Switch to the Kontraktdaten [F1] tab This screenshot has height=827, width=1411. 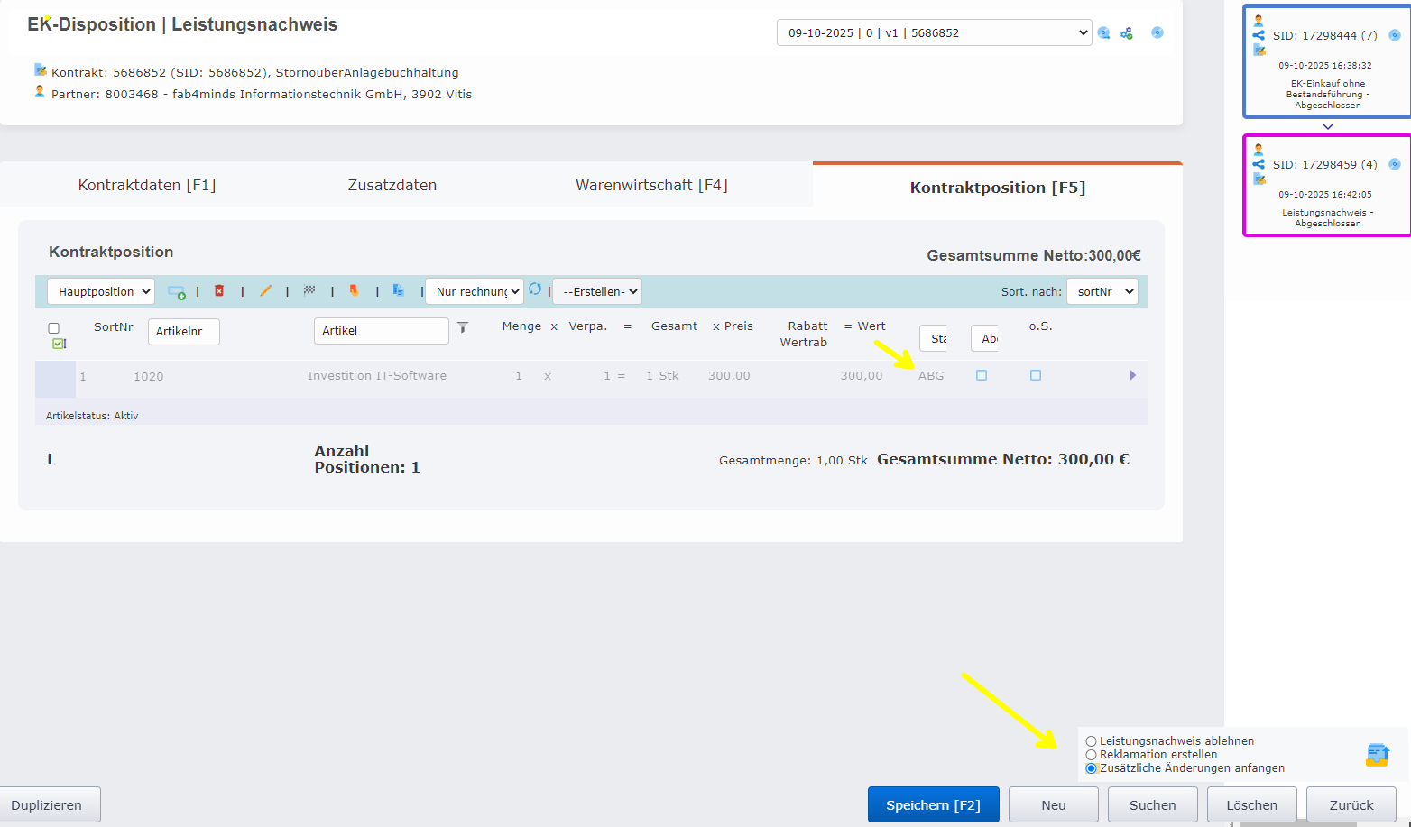[147, 185]
